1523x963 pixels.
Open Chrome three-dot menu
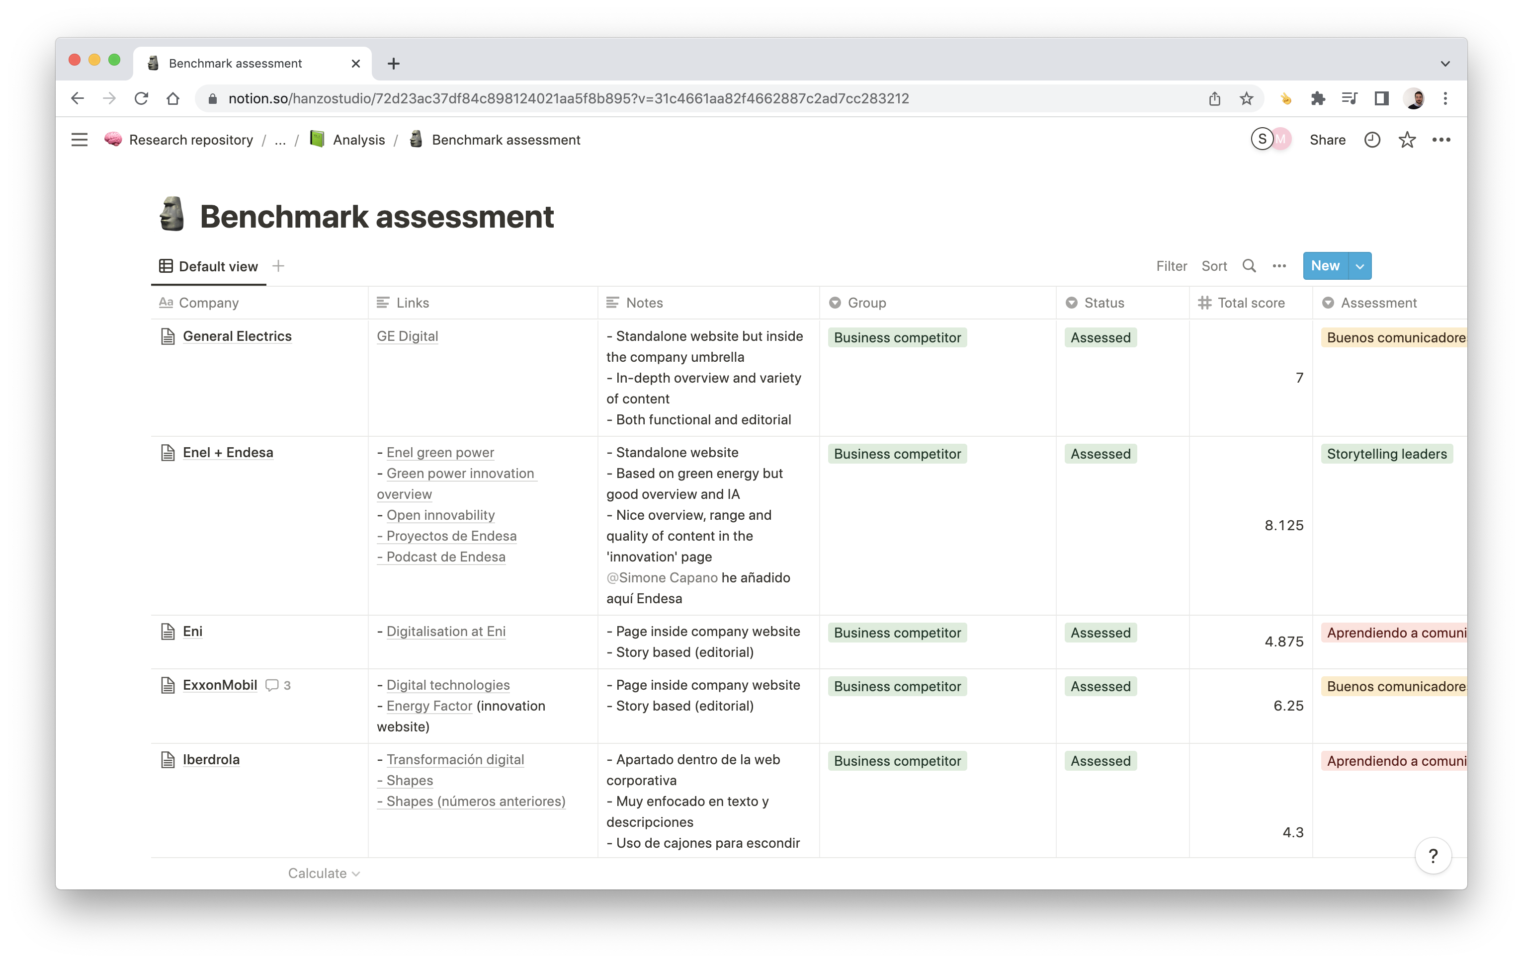[1445, 99]
